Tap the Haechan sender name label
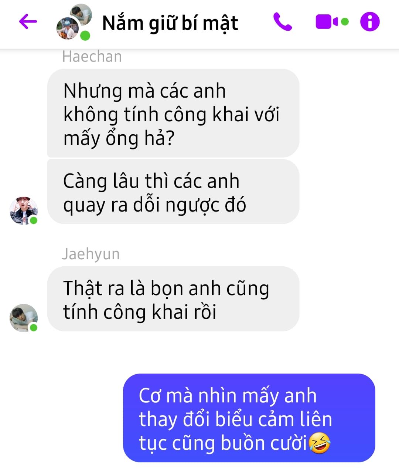 point(92,57)
